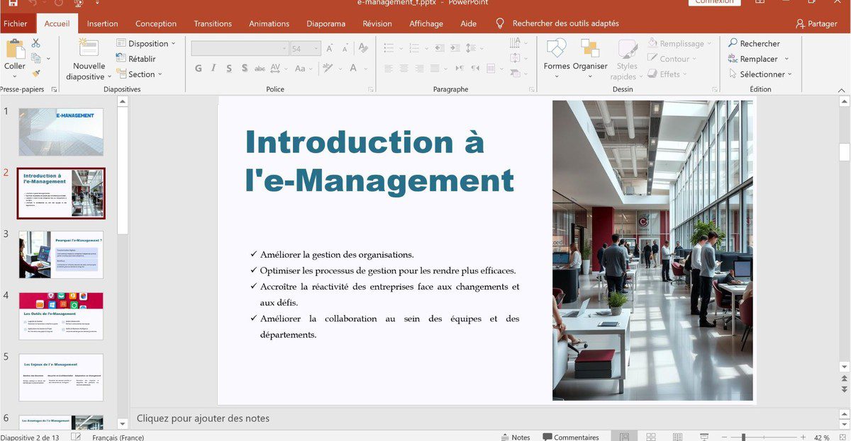
Task: Switch to the Insertion tab
Action: click(x=103, y=23)
